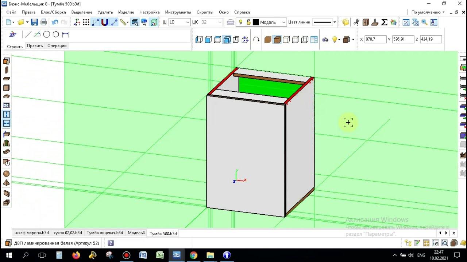Click the Z coordinate field

pyautogui.click(x=431, y=39)
